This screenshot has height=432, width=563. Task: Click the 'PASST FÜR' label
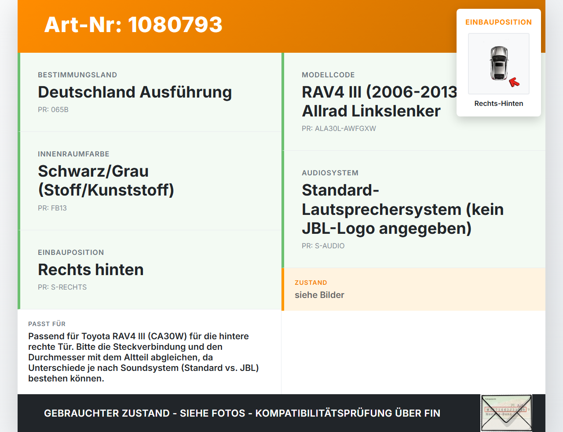(47, 324)
